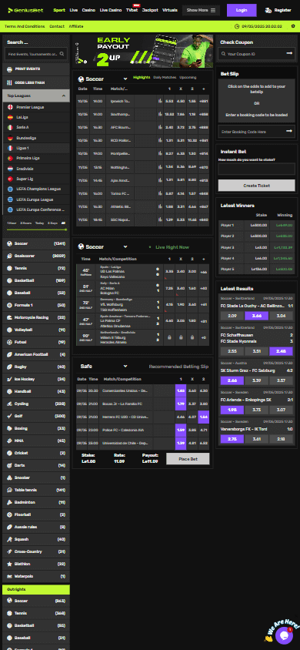Viewport: 300px width, 650px height.
Task: Open the Terms And Conditions link
Action: point(25,26)
